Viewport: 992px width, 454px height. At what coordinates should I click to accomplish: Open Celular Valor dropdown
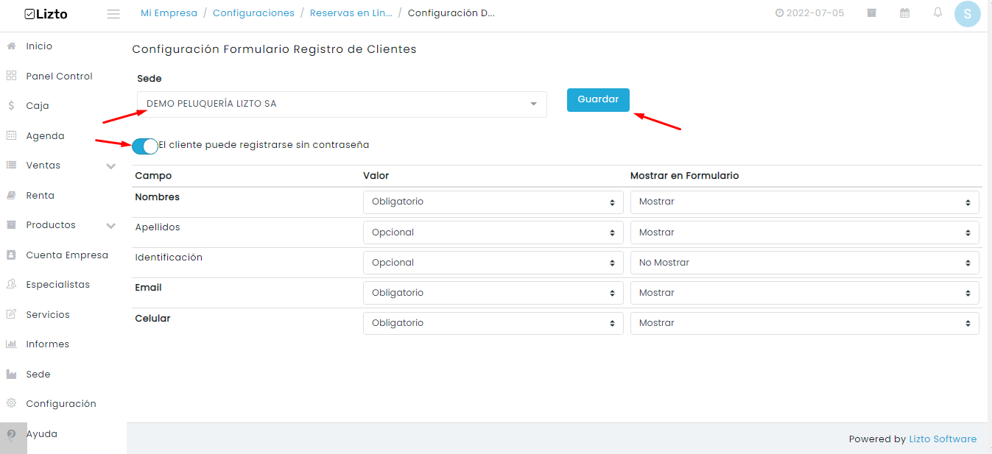(x=493, y=323)
